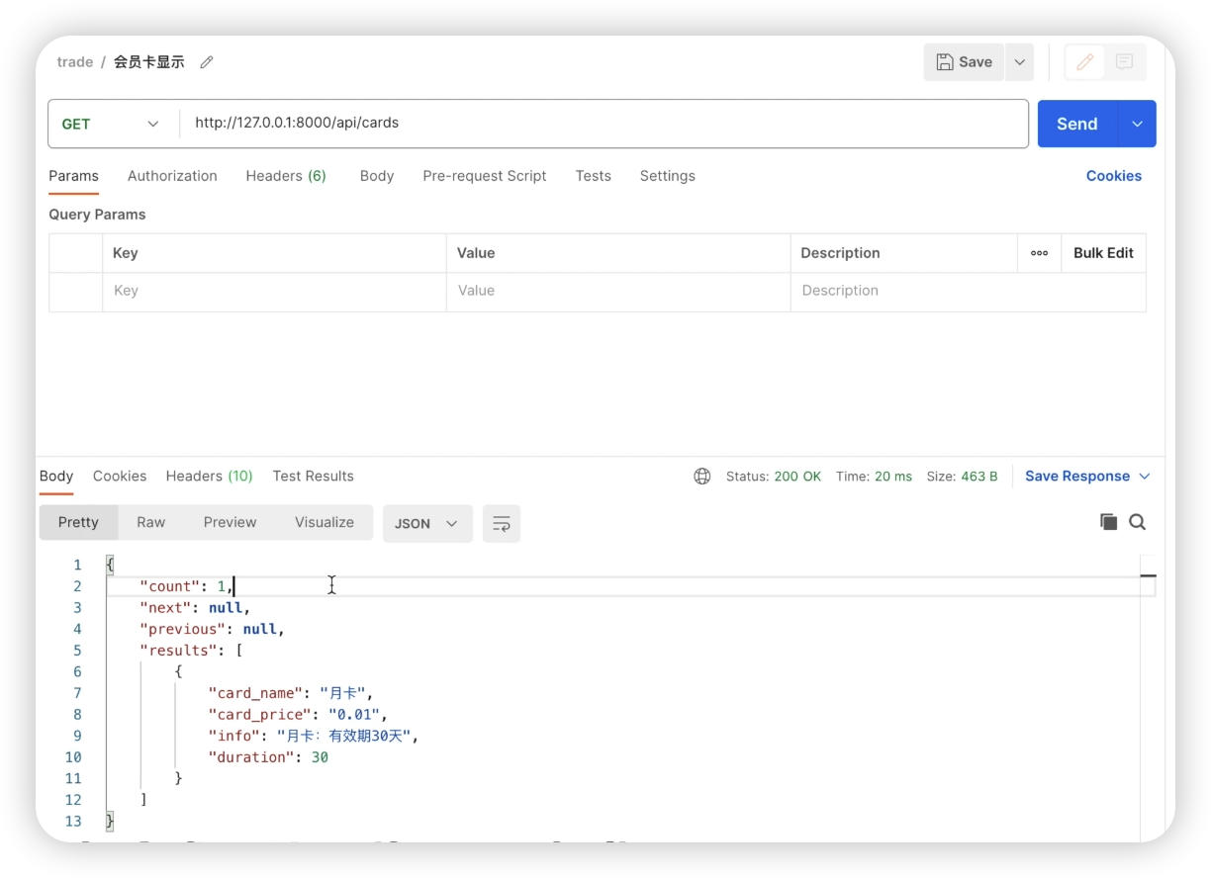The height and width of the screenshot is (878, 1211).
Task: Open the request Settings tab
Action: coord(667,176)
